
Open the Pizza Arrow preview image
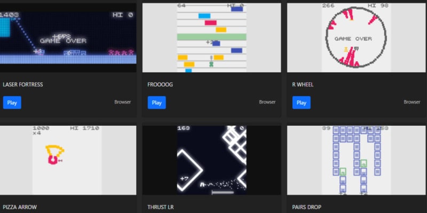coord(68,160)
